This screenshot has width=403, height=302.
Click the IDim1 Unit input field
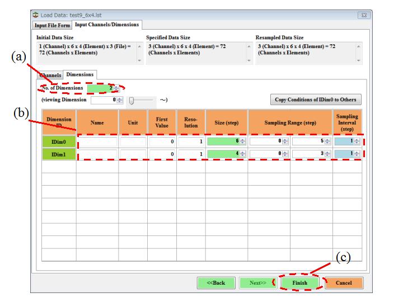pos(133,154)
